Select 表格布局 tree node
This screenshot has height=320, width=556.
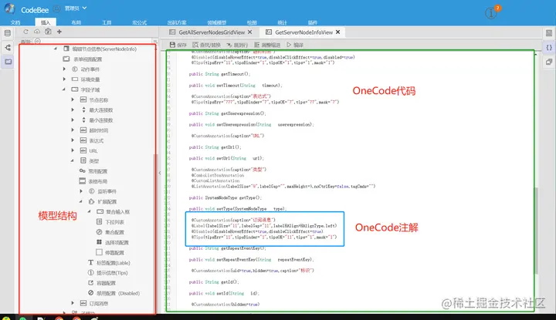[93, 181]
